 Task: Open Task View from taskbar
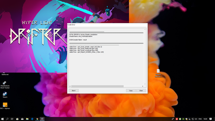pos(12,119)
